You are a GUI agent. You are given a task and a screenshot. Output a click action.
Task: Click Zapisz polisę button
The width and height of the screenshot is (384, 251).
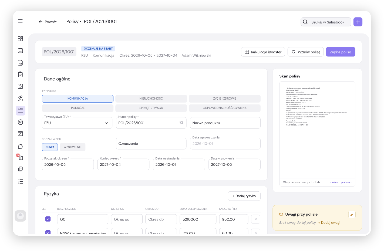[x=341, y=52]
